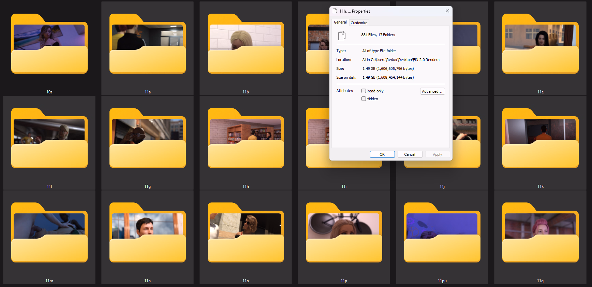Viewport: 592px width, 287px height.
Task: Click the 11b folder icon
Action: point(246,44)
